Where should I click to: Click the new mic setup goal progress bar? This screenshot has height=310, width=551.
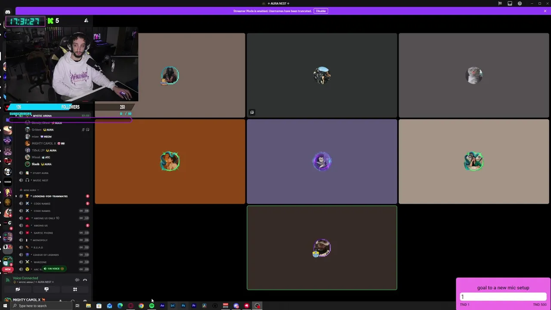coord(503,297)
